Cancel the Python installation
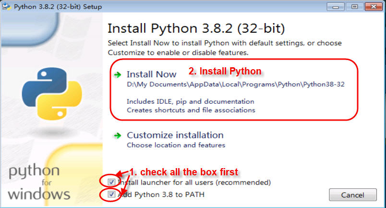This screenshot has width=386, height=208. [353, 195]
